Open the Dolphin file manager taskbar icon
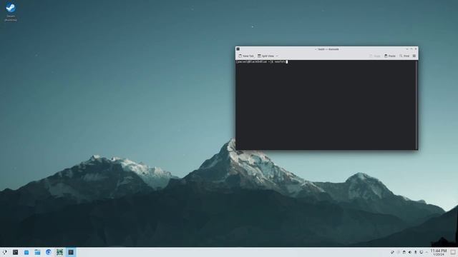Viewport: 458px width, 257px height. click(x=37, y=252)
